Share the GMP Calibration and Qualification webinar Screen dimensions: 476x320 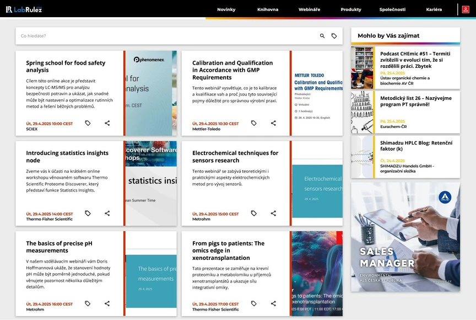pos(273,122)
